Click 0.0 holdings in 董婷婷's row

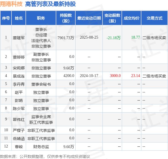point(72,57)
